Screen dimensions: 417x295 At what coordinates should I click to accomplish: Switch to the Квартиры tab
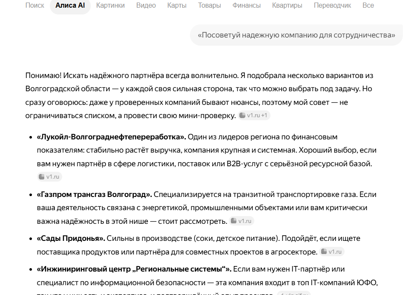tap(287, 5)
